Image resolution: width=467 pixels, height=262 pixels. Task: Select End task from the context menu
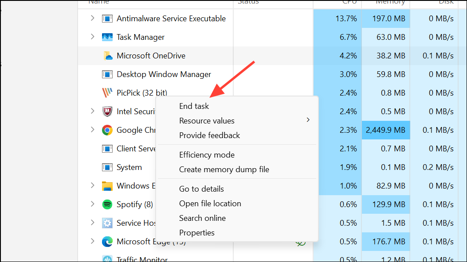(194, 106)
